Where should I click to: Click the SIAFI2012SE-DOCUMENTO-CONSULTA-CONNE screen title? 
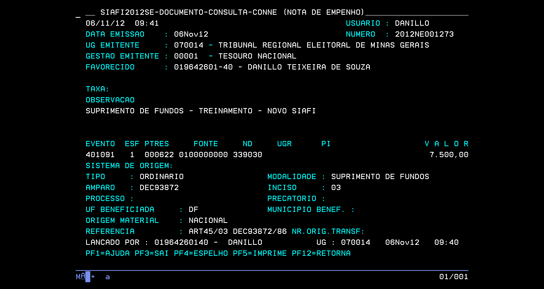pos(189,12)
